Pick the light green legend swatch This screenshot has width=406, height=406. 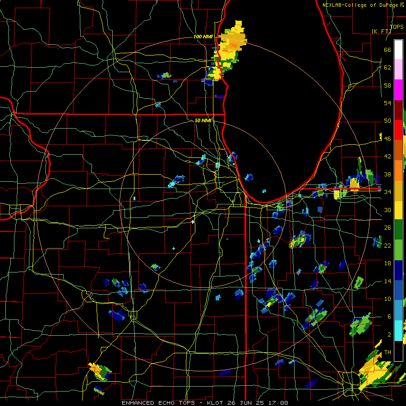pyautogui.click(x=398, y=250)
